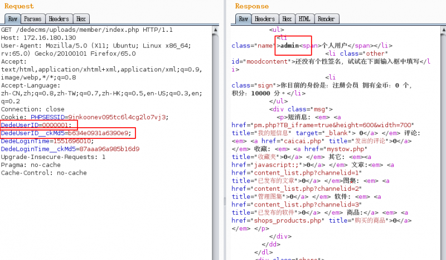Select the Response Headers tab

point(265,19)
